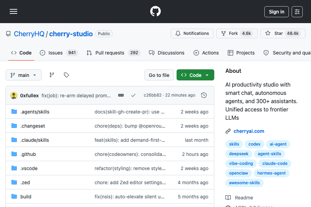Open the Actions tab

click(206, 53)
